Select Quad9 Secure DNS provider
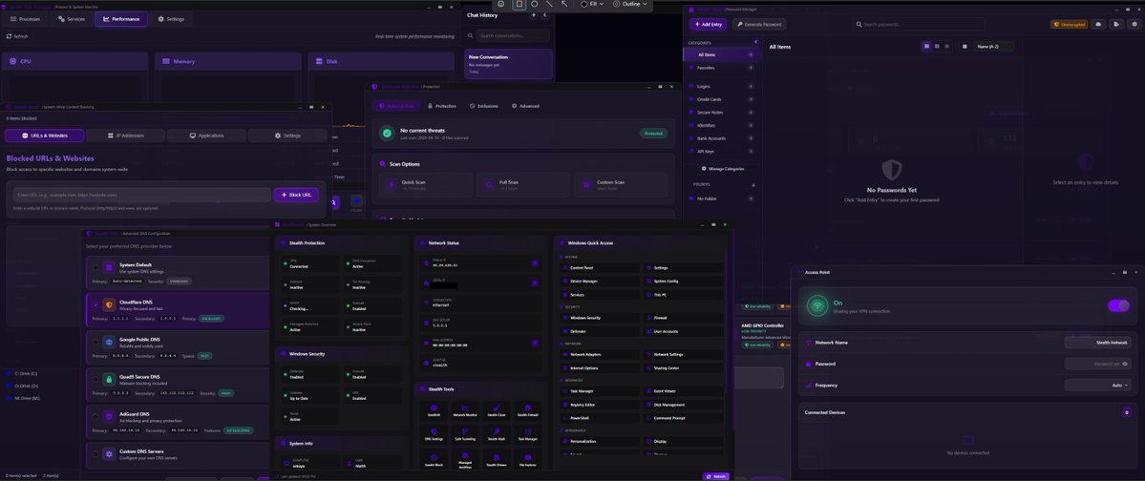The width and height of the screenshot is (1145, 481). [95, 380]
